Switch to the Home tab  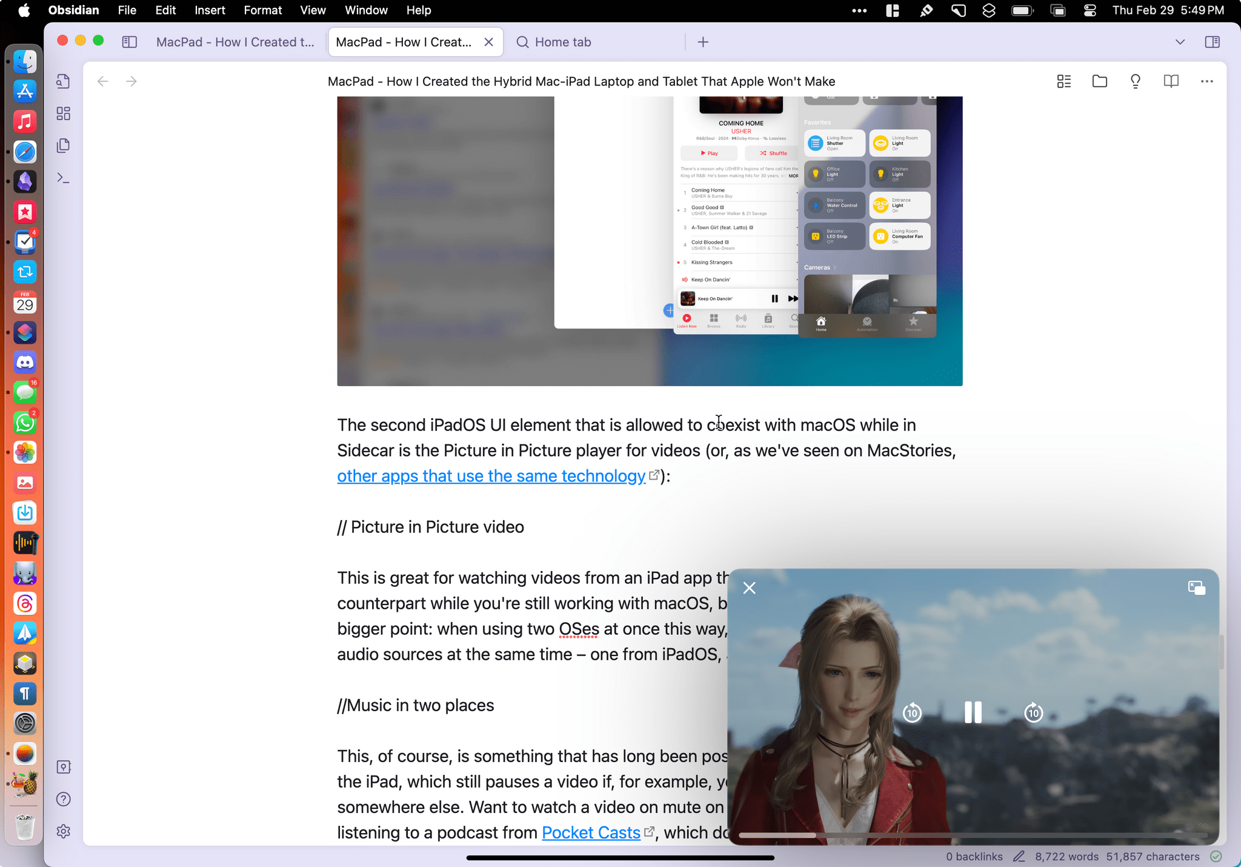point(563,42)
